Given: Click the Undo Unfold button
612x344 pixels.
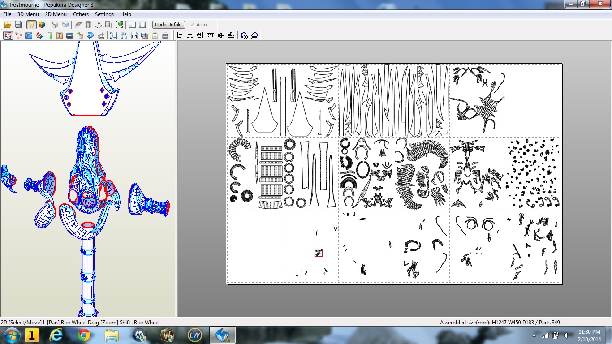Looking at the screenshot, I should [x=168, y=25].
